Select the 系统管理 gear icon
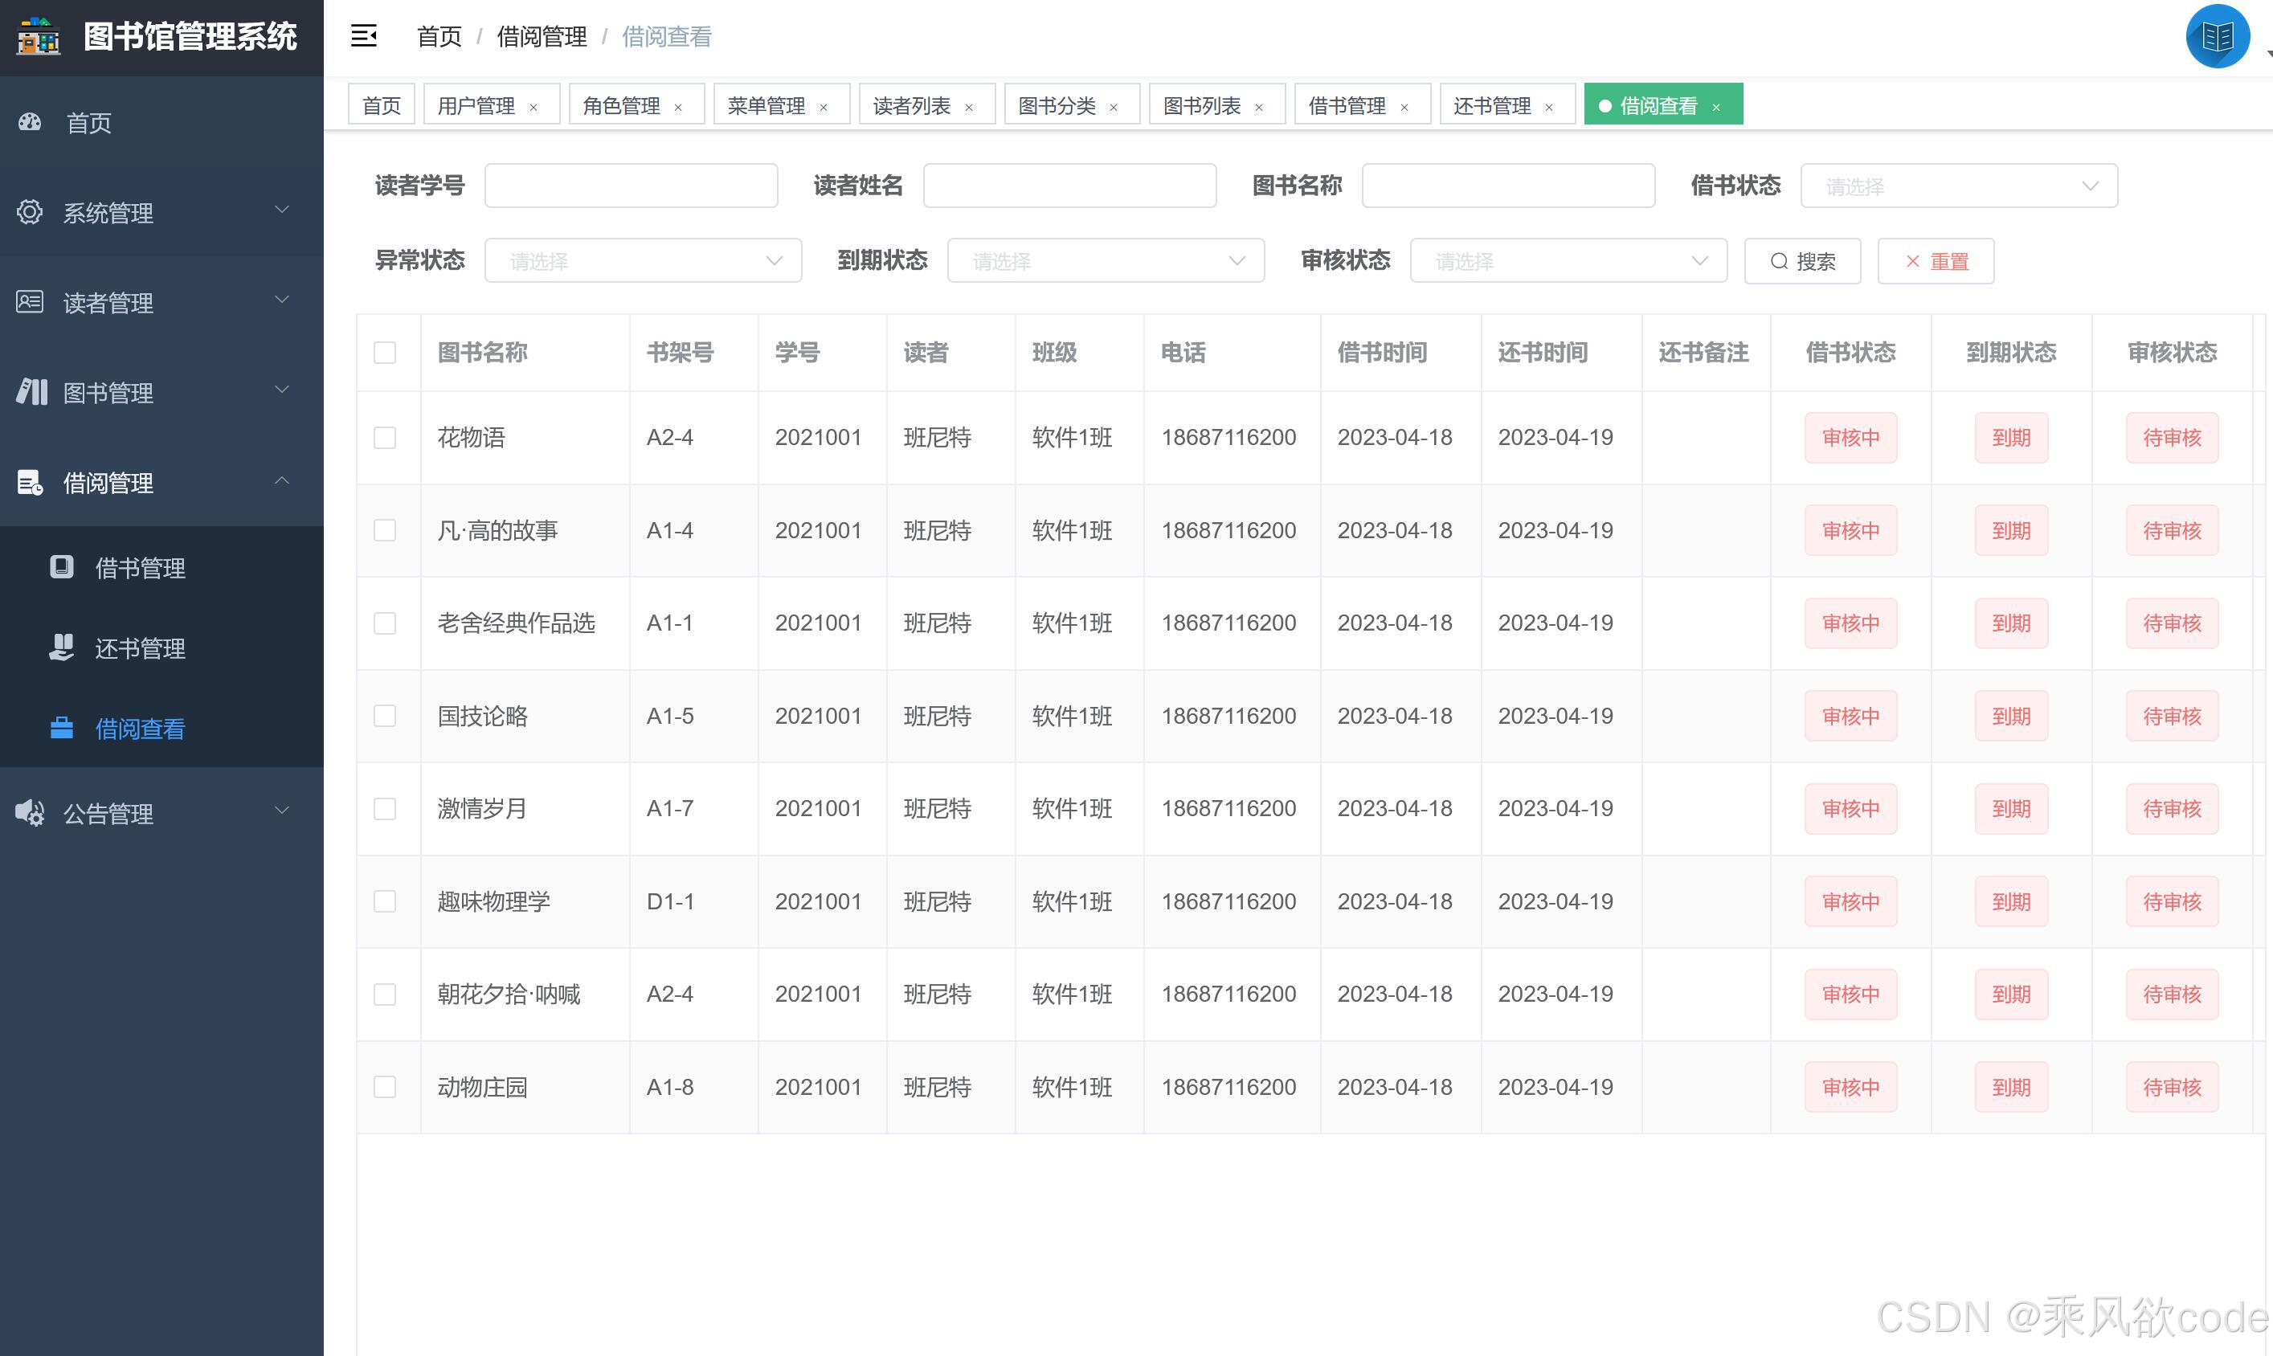This screenshot has width=2273, height=1356. (x=29, y=212)
